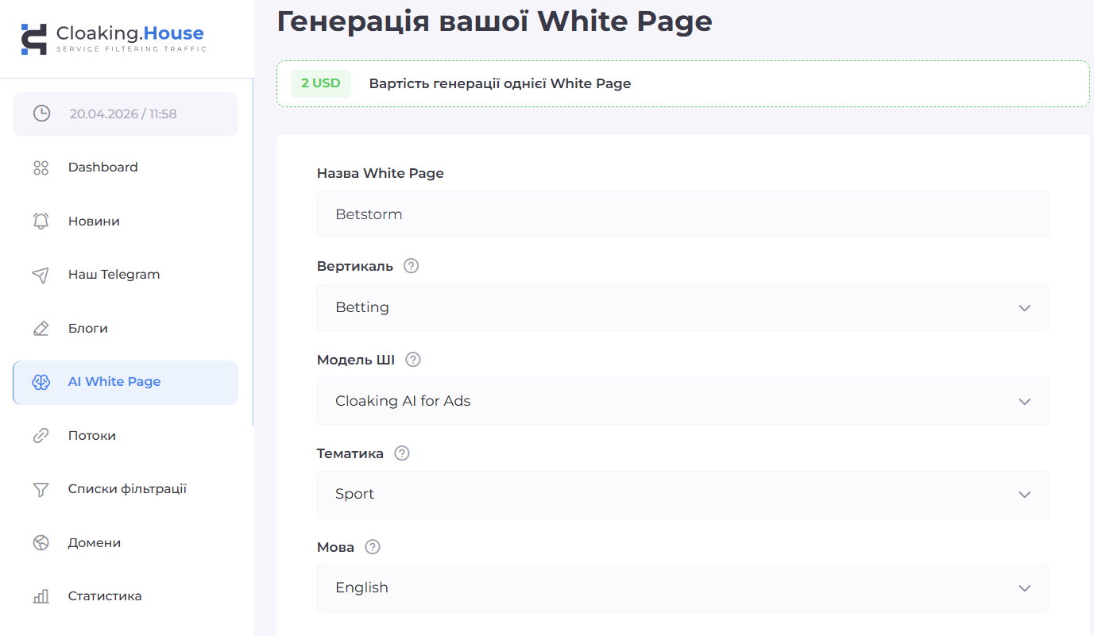Click the Dashboard grid icon in sidebar

[x=41, y=168]
